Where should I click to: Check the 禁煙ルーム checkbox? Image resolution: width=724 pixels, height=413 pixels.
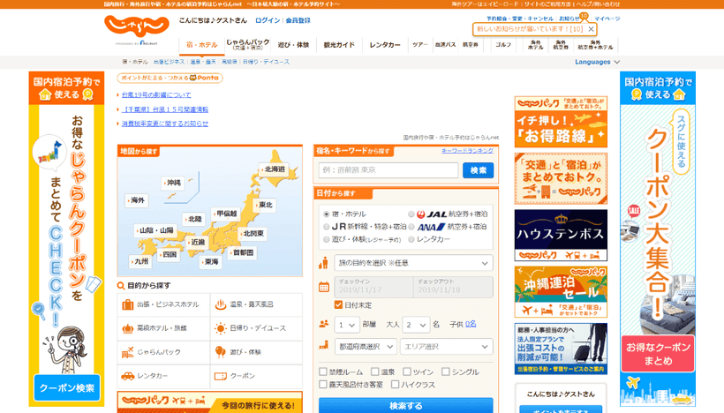[x=323, y=372]
